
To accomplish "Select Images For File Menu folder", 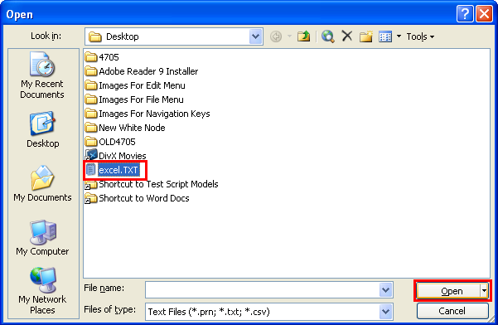I will click(134, 99).
